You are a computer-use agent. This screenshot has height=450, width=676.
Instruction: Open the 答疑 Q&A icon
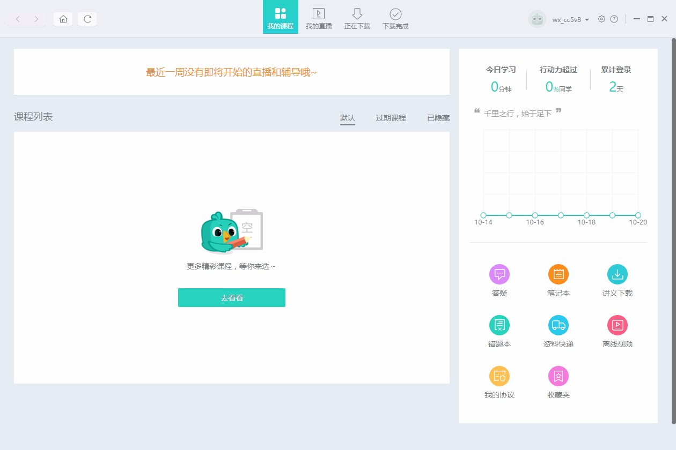(499, 274)
